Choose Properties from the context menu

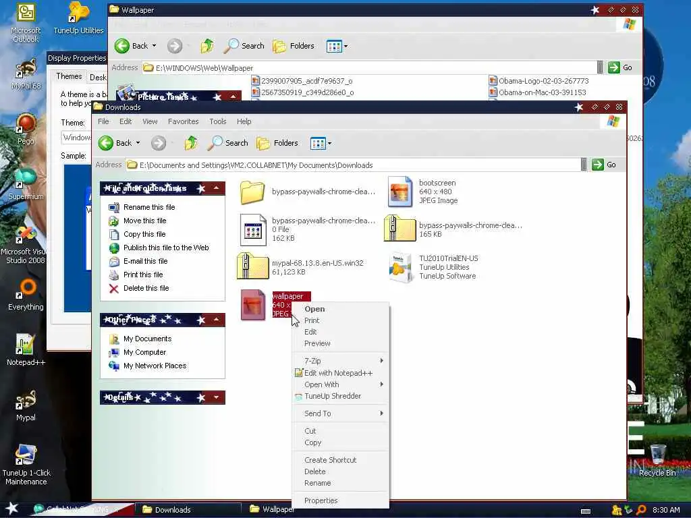[x=340, y=501]
